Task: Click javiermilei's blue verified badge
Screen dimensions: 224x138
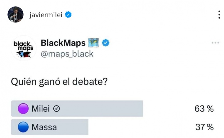Action: coord(68,15)
